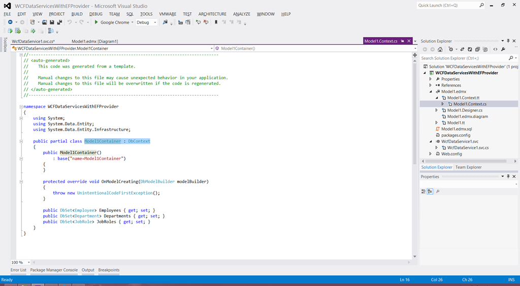The width and height of the screenshot is (520, 286).
Task: Open the collapsed Toolbox side tab
Action: (x=5, y=45)
